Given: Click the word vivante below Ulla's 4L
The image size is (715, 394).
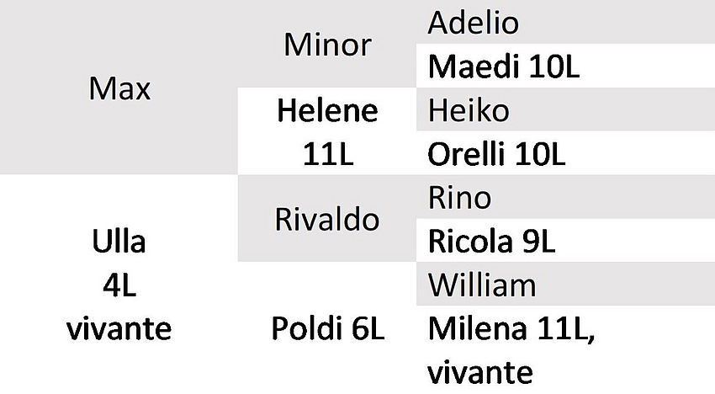Looking at the screenshot, I should tap(119, 329).
